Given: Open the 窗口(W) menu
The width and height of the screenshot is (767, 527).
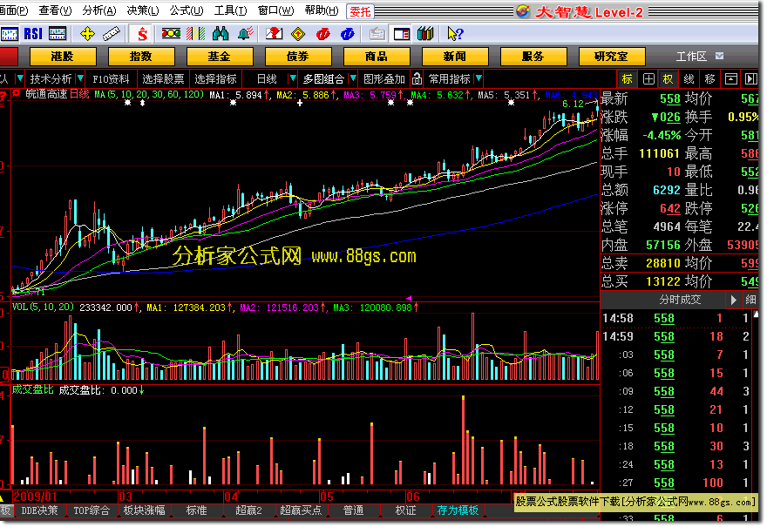Looking at the screenshot, I should coord(276,10).
